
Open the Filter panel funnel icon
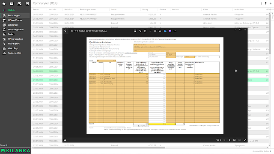pos(272,13)
